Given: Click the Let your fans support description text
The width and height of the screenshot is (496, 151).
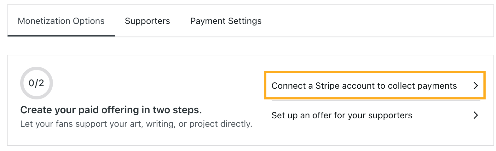Looking at the screenshot, I should [x=136, y=124].
